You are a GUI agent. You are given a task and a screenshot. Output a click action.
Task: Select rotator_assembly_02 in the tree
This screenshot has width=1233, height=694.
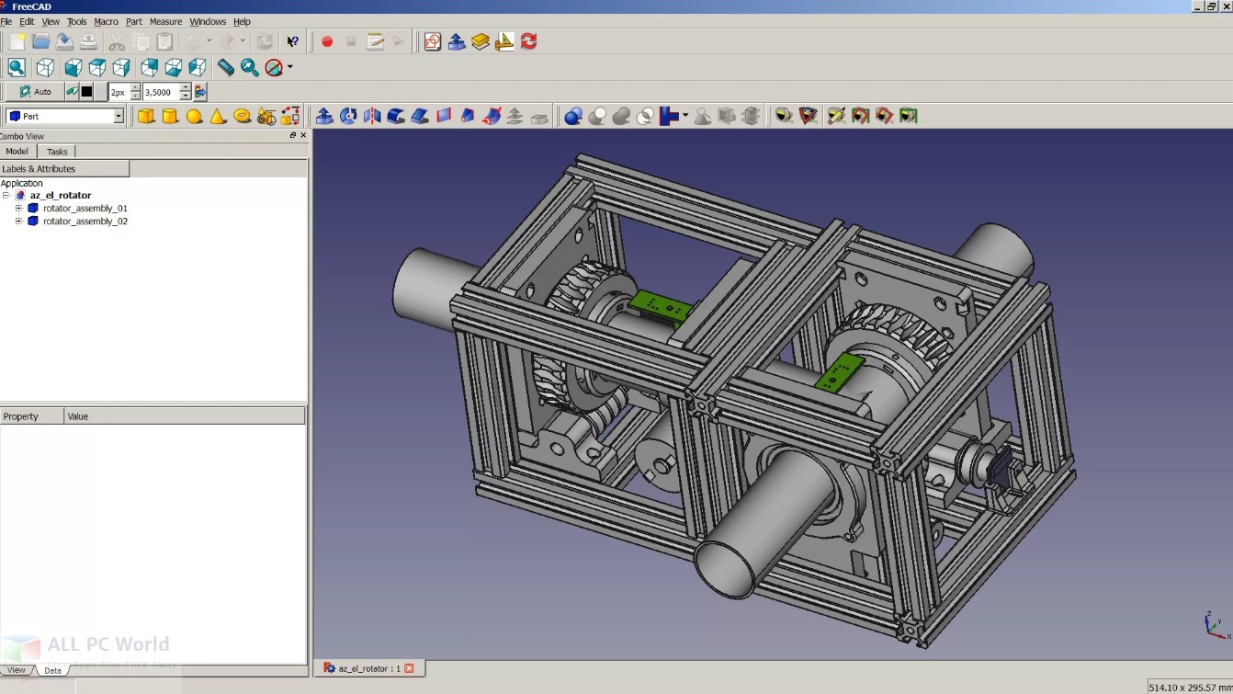[x=85, y=222]
